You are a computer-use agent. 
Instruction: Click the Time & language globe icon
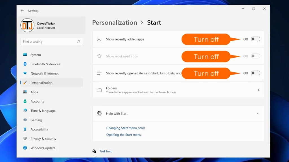click(25, 111)
